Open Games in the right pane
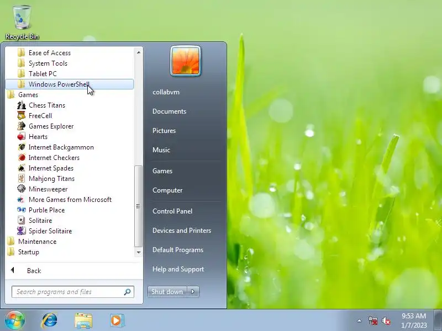This screenshot has width=442, height=331. tap(162, 171)
